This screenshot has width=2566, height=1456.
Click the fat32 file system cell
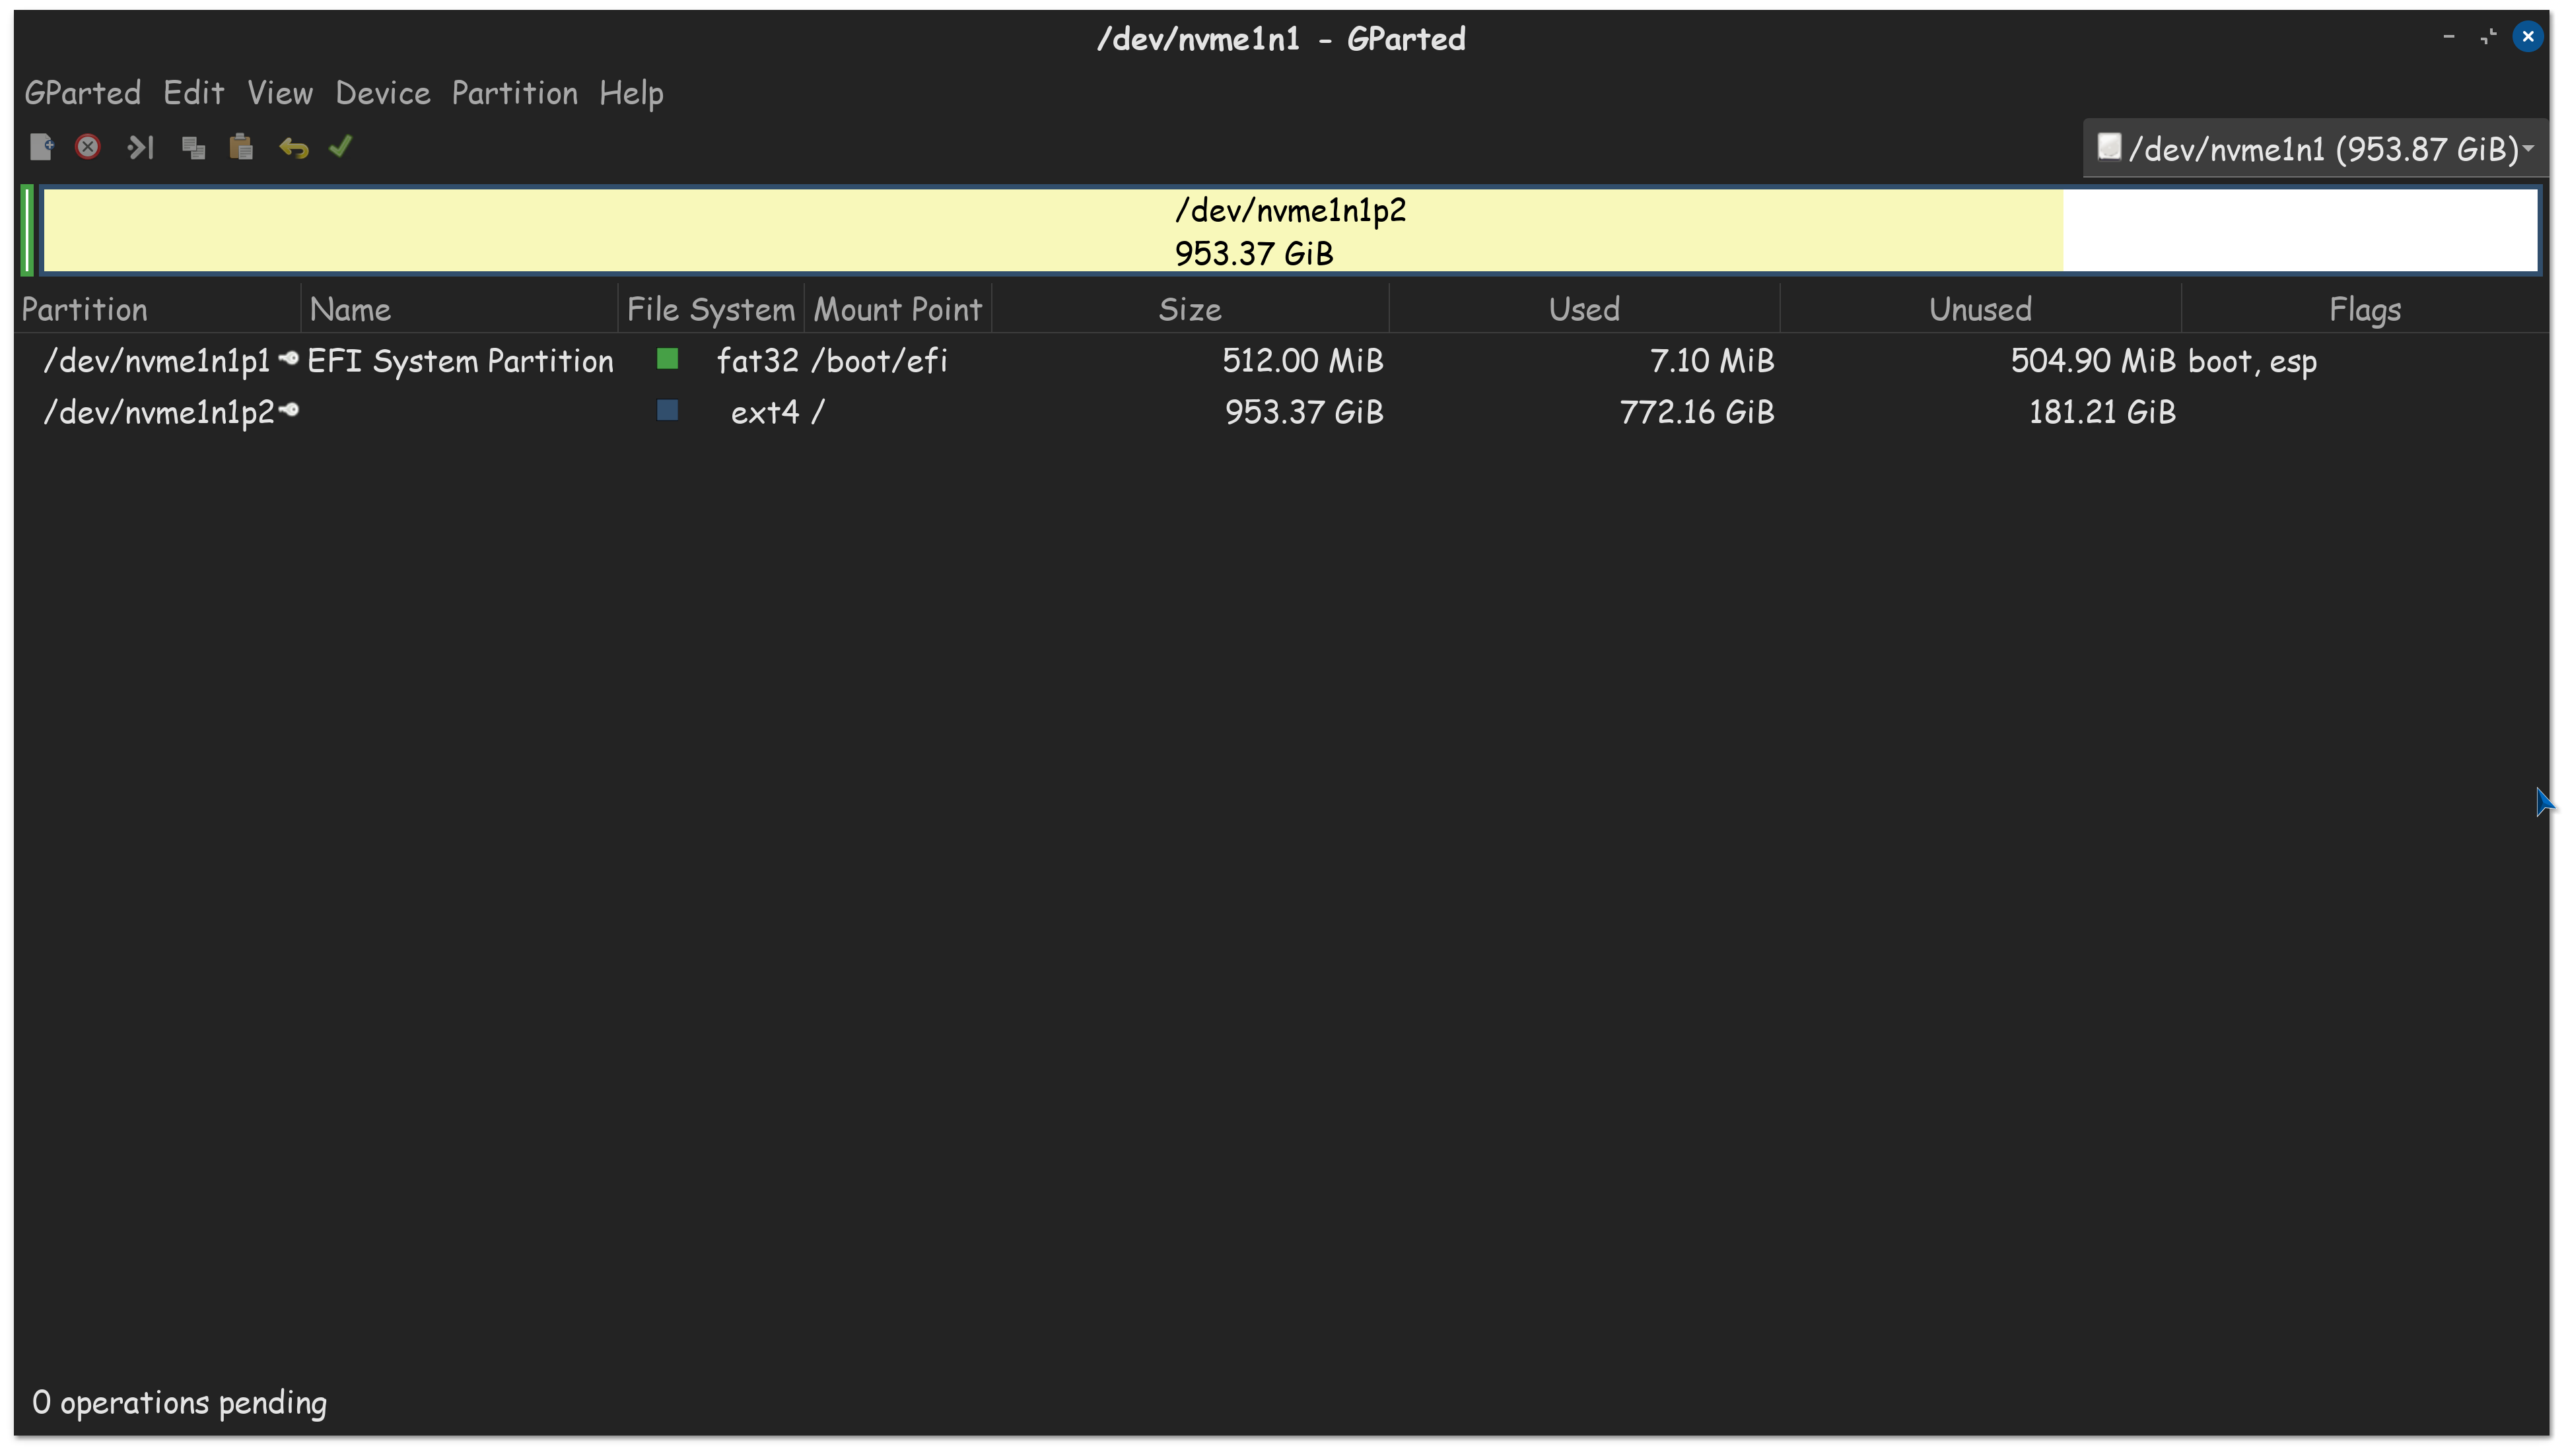tap(757, 360)
